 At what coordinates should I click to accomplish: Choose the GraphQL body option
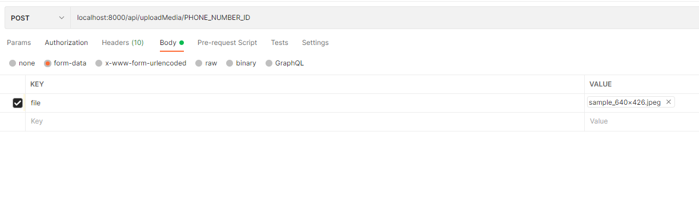point(285,63)
